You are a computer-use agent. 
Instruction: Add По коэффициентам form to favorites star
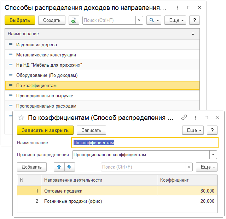[x=21, y=117]
